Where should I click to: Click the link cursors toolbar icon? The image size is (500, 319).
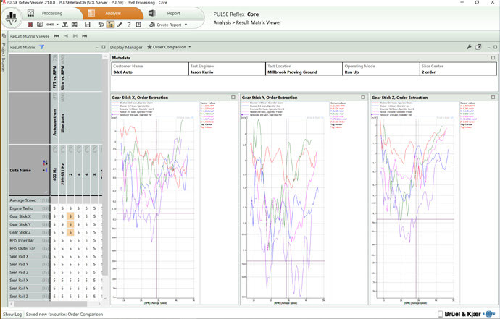[50, 25]
